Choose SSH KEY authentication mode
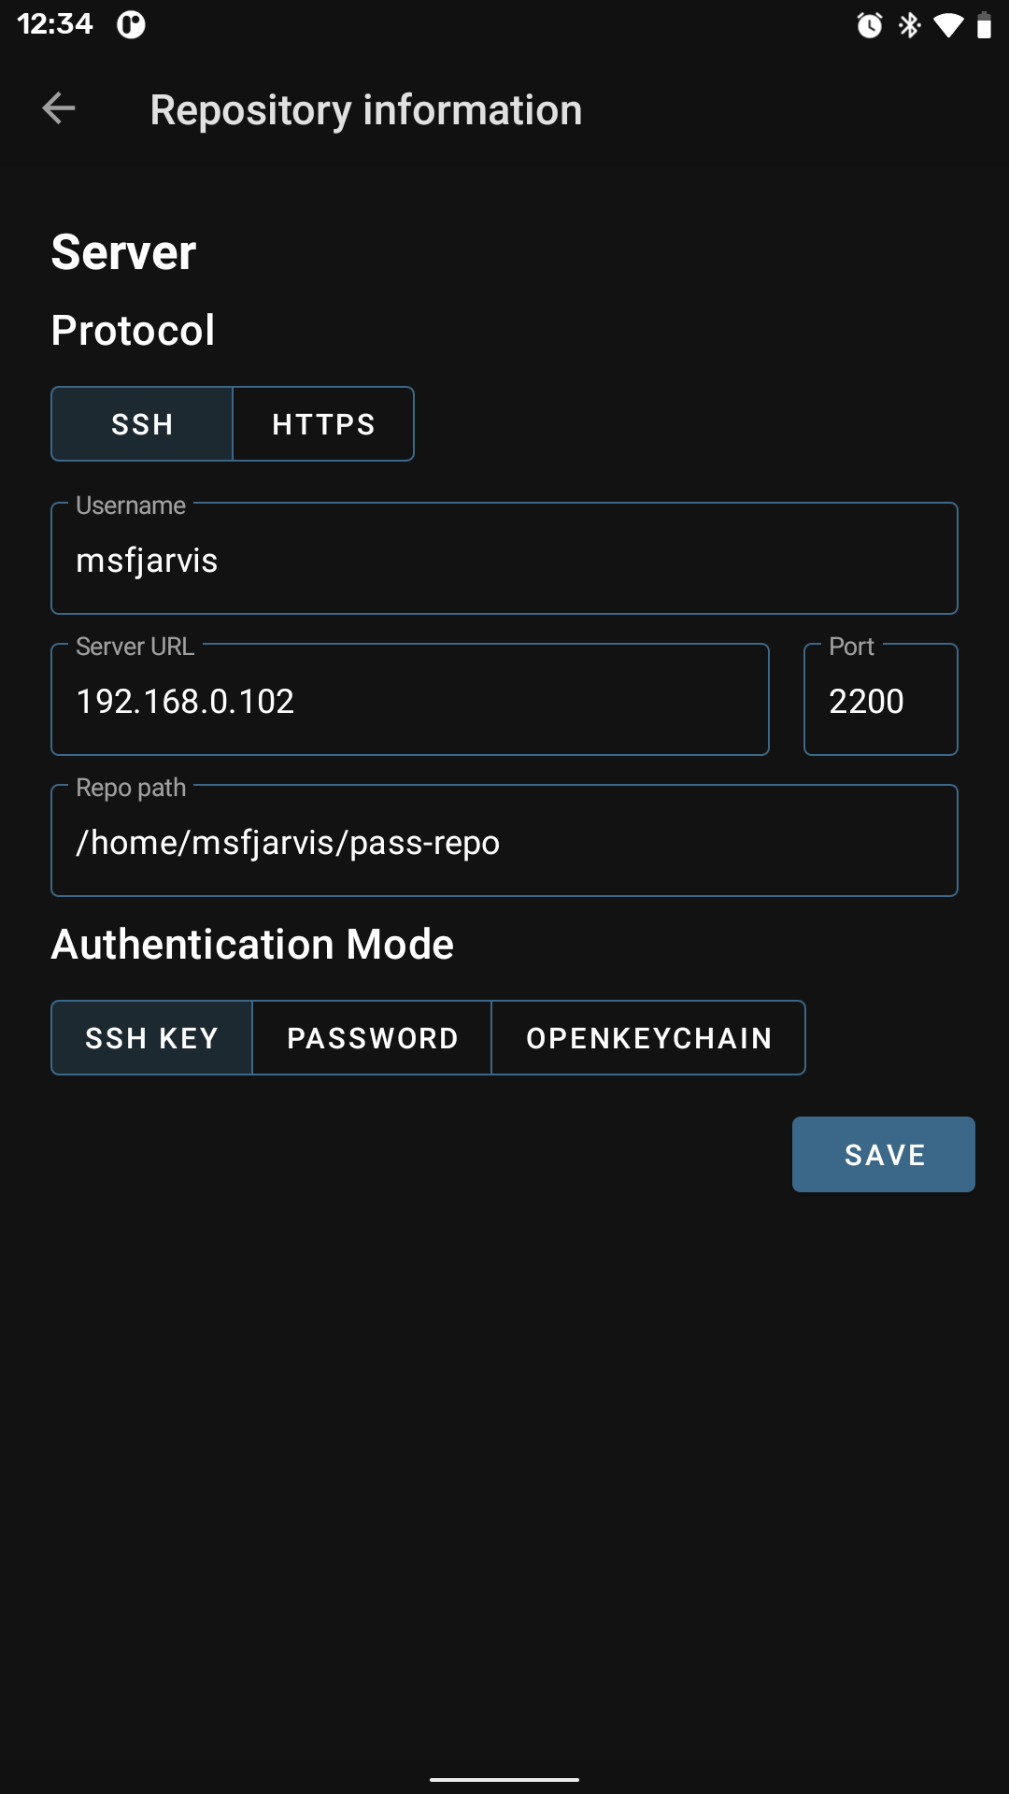 [x=151, y=1038]
